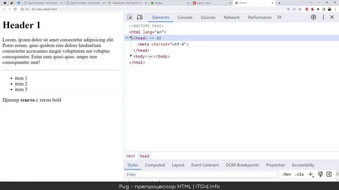Click the bold word текста
Screen dimensions: 339x190
click(x=28, y=100)
